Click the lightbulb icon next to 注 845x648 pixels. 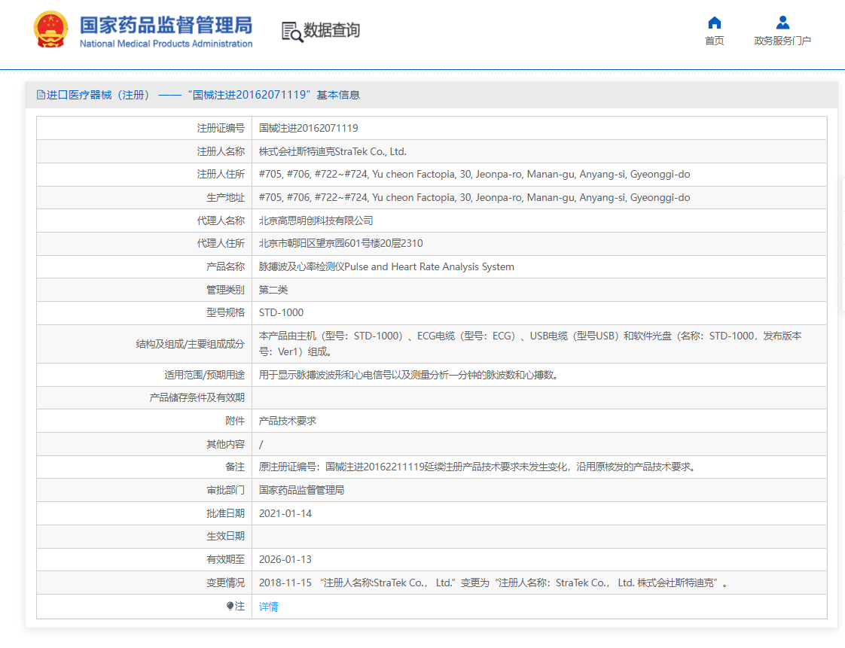coord(230,605)
